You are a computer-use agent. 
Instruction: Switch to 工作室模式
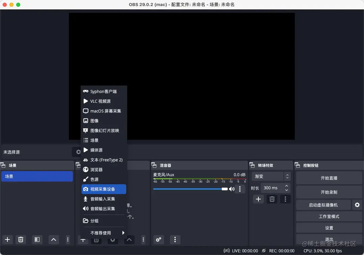click(329, 216)
